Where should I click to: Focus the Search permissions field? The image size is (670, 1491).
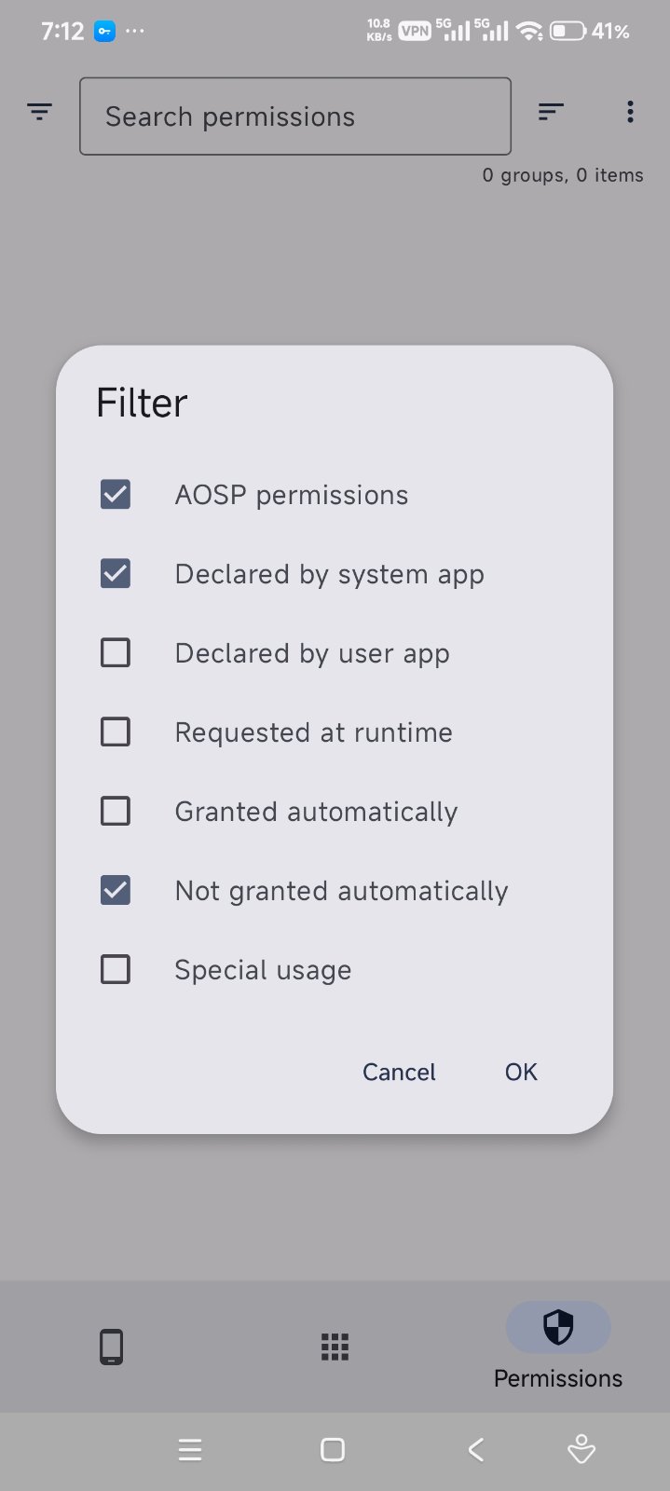click(294, 116)
